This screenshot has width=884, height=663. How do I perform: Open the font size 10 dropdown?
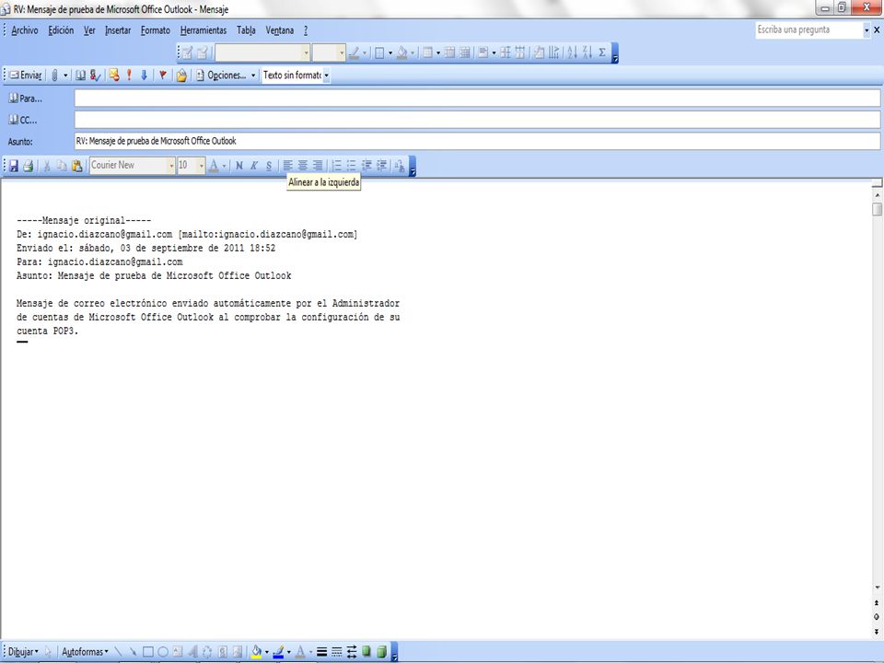coord(202,165)
